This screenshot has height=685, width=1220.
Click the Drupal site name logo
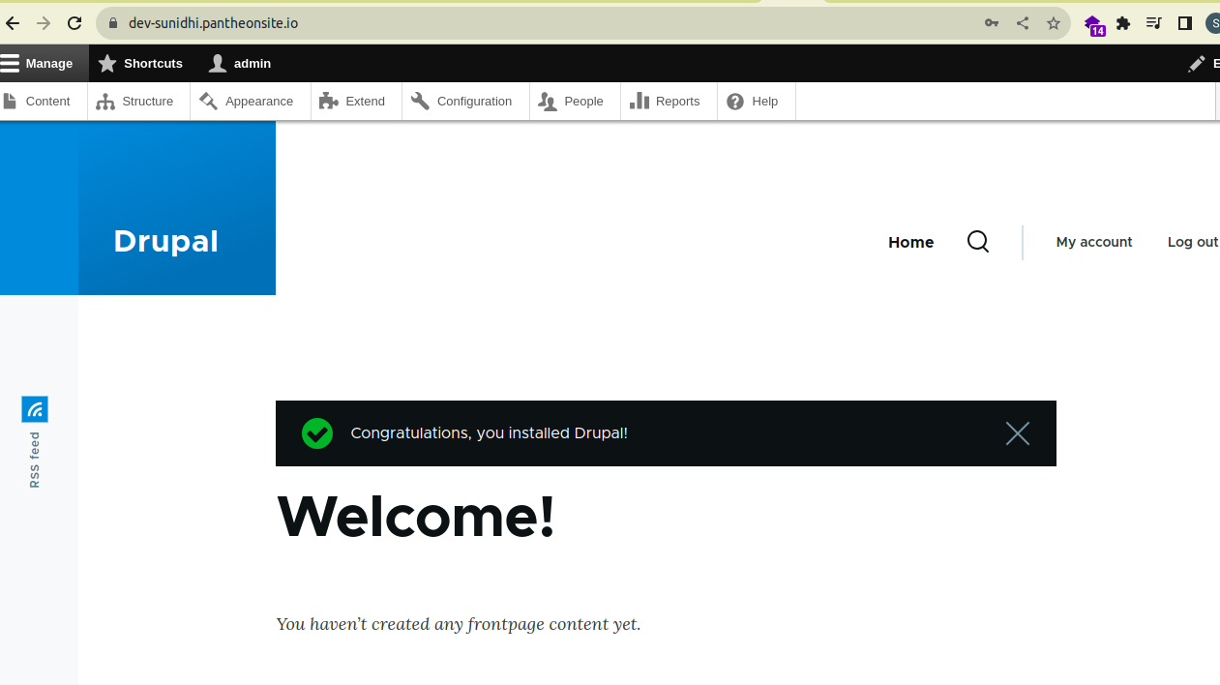165,241
